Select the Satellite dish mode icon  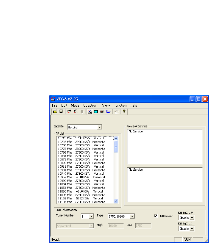pyautogui.click(x=90, y=112)
